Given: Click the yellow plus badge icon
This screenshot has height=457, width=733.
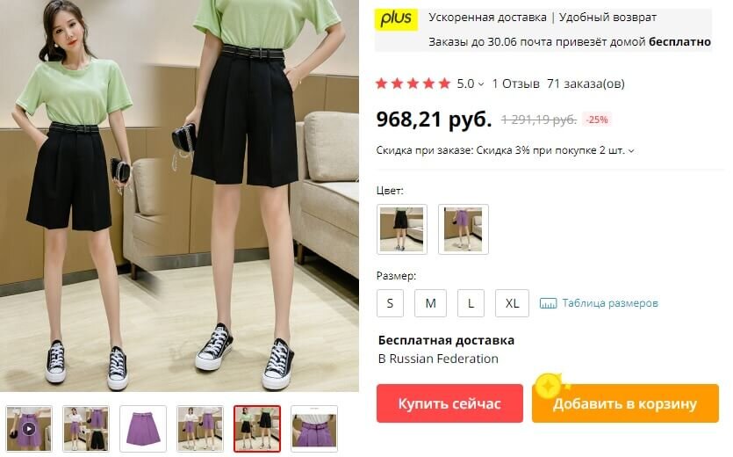Looking at the screenshot, I should tap(396, 19).
